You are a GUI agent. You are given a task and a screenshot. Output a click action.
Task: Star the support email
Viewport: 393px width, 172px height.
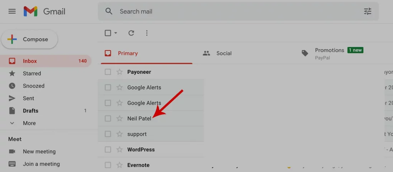[x=120, y=134]
